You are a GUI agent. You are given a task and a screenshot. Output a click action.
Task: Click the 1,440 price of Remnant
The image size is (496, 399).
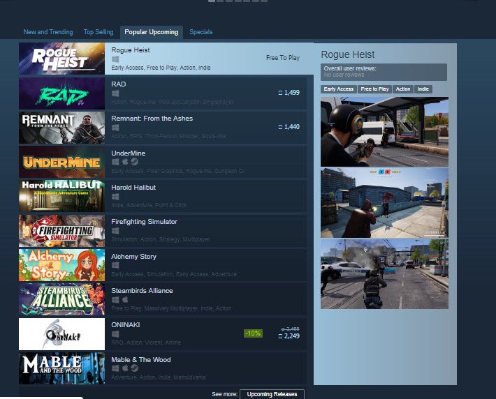[x=289, y=127]
